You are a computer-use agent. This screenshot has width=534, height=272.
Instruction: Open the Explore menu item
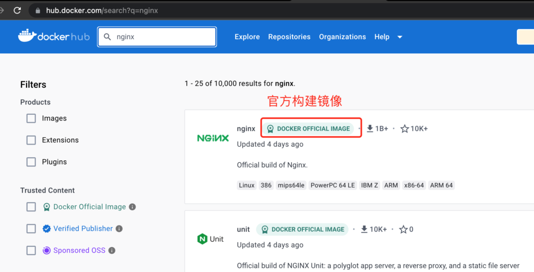[247, 37]
